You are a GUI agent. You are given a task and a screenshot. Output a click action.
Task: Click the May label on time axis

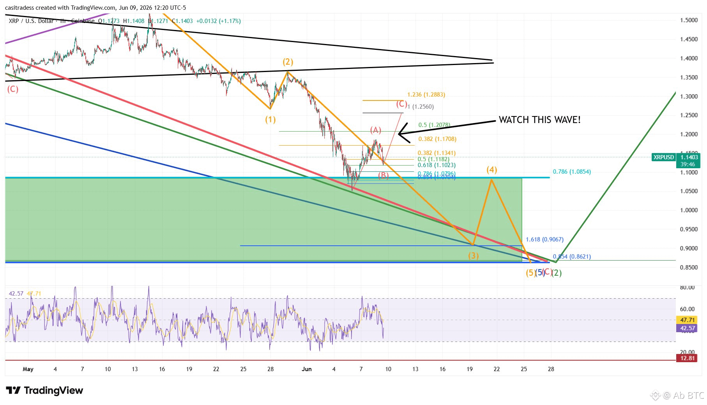[x=28, y=369]
